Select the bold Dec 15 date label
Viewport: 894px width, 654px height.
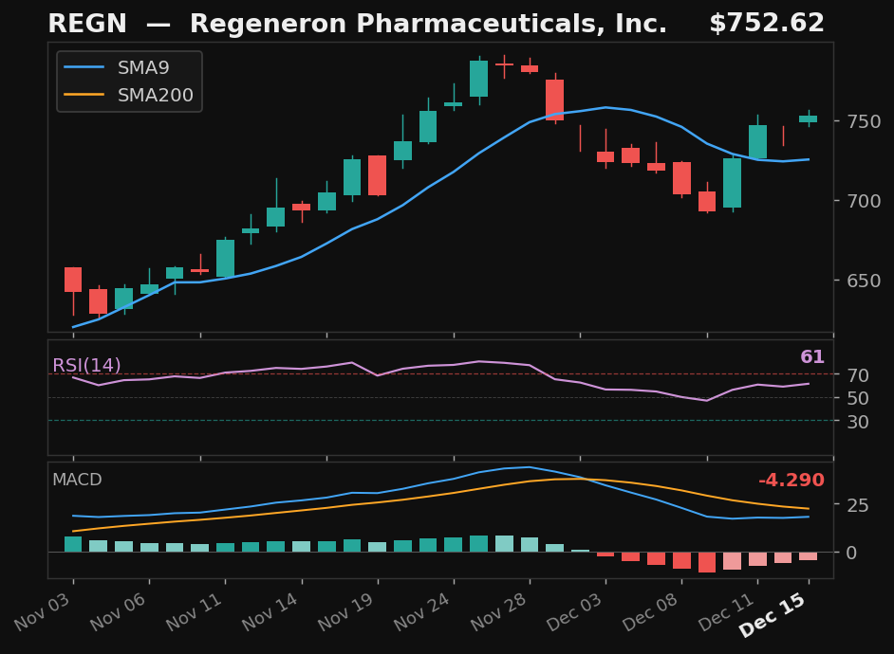(x=773, y=615)
